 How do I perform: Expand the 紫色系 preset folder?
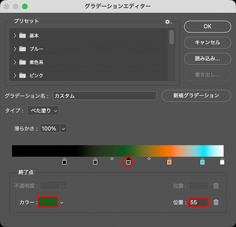tap(15, 62)
